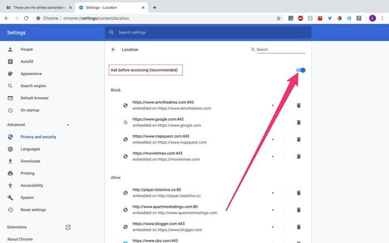The image size is (389, 243).
Task: Delete the apartmentratings.com allow entry
Action: 299,210
